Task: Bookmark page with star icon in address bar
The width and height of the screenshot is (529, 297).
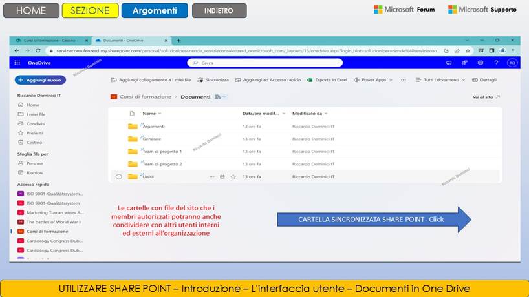Action: click(x=468, y=51)
